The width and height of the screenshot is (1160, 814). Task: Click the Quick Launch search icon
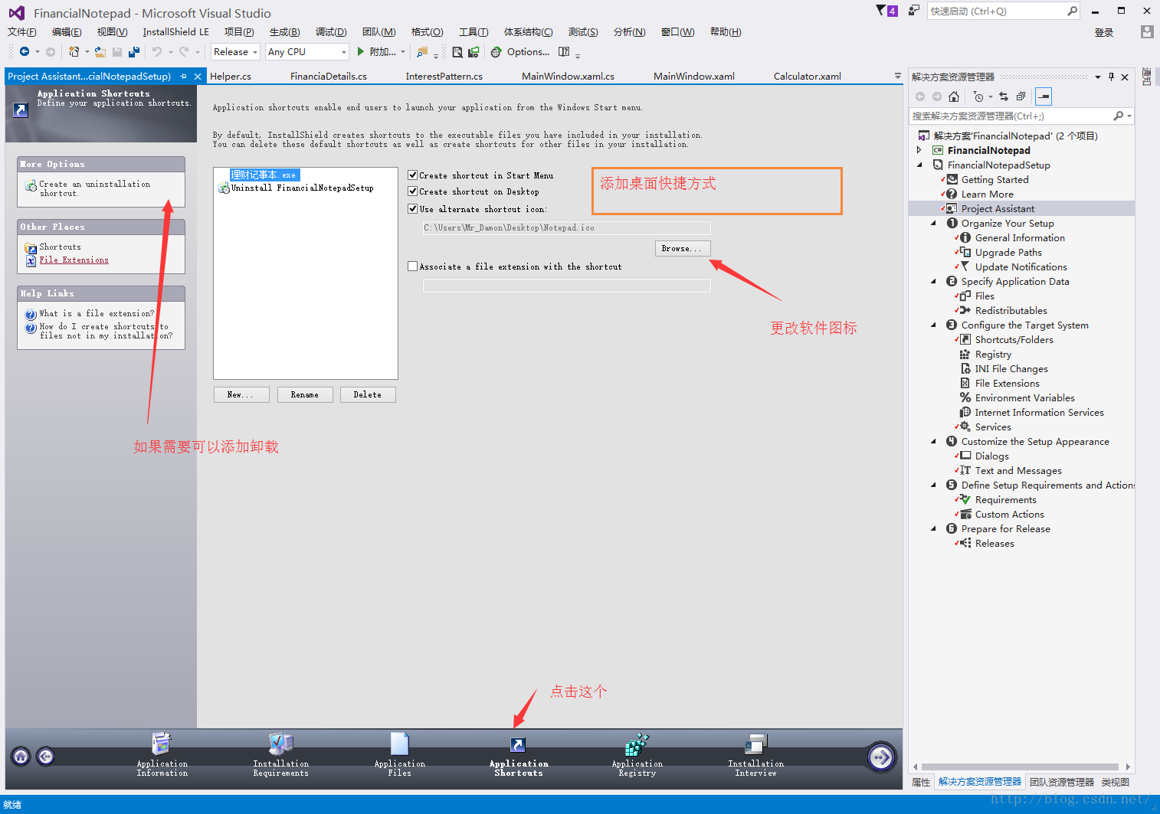(1072, 11)
